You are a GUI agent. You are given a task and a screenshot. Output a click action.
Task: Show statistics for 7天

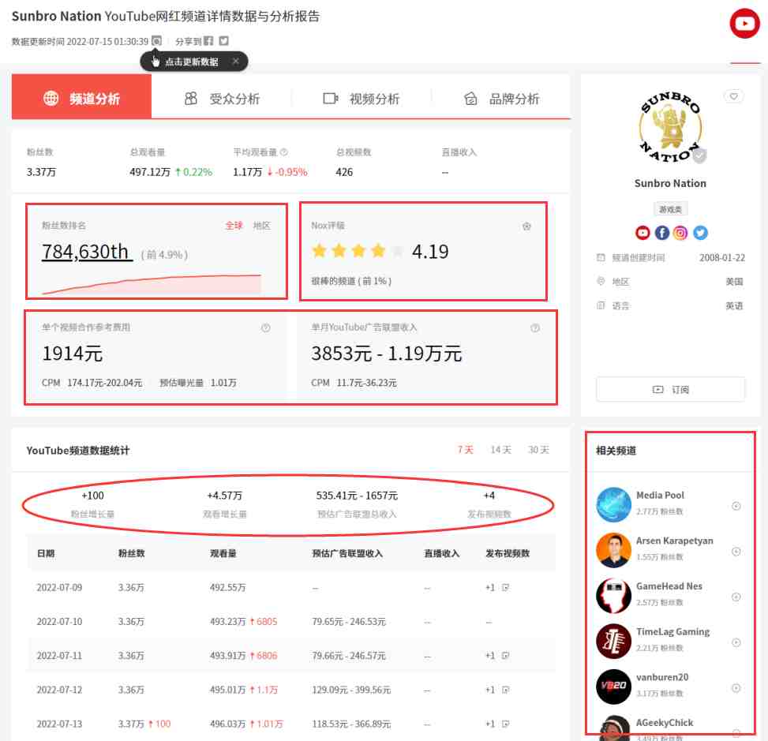pyautogui.click(x=465, y=450)
